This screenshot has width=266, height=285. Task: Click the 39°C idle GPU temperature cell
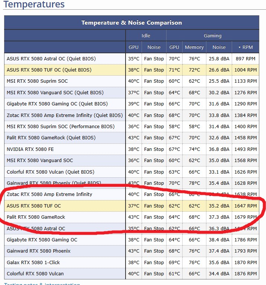(x=134, y=104)
